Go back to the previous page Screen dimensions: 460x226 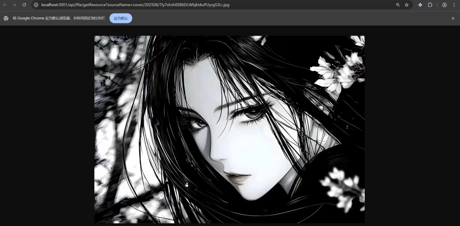(5, 5)
